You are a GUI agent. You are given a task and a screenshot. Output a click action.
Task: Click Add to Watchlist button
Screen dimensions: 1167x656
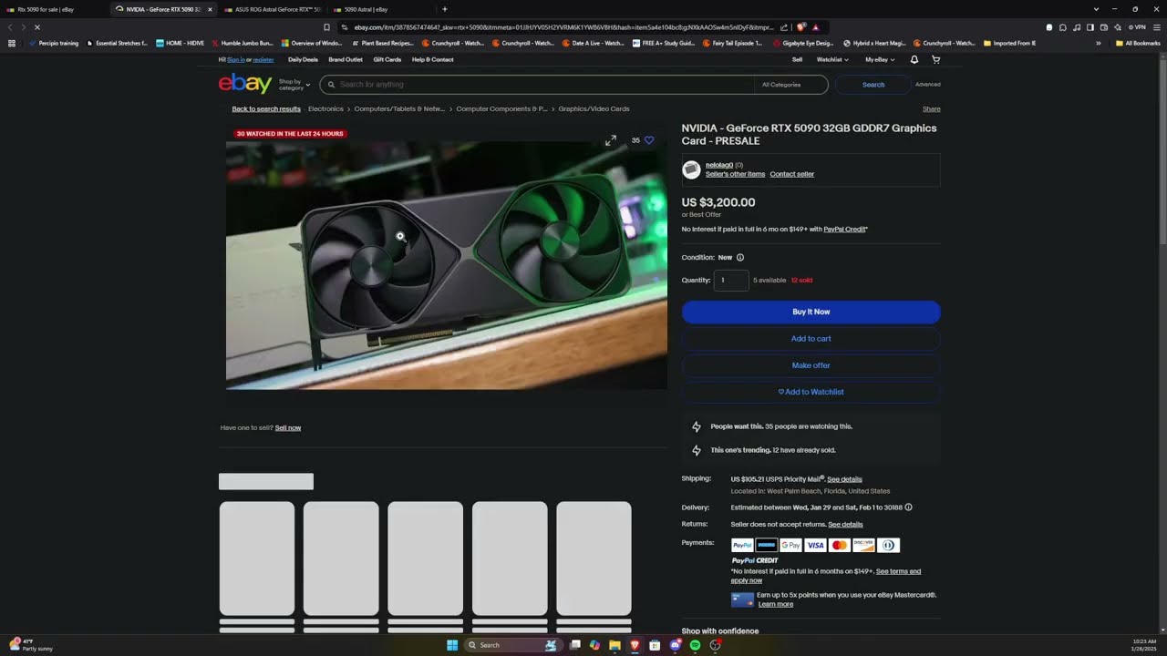coord(811,392)
